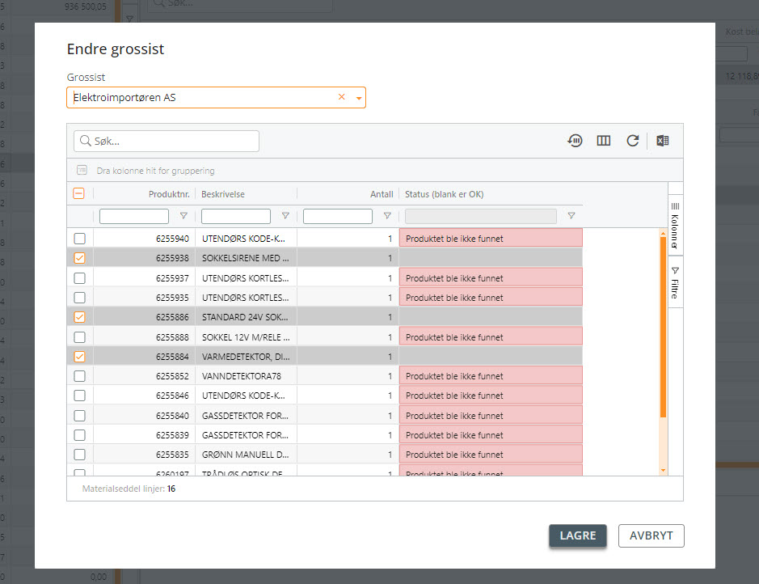This screenshot has height=584, width=759.
Task: Click the Beskrivelse filter input
Action: pyautogui.click(x=236, y=216)
